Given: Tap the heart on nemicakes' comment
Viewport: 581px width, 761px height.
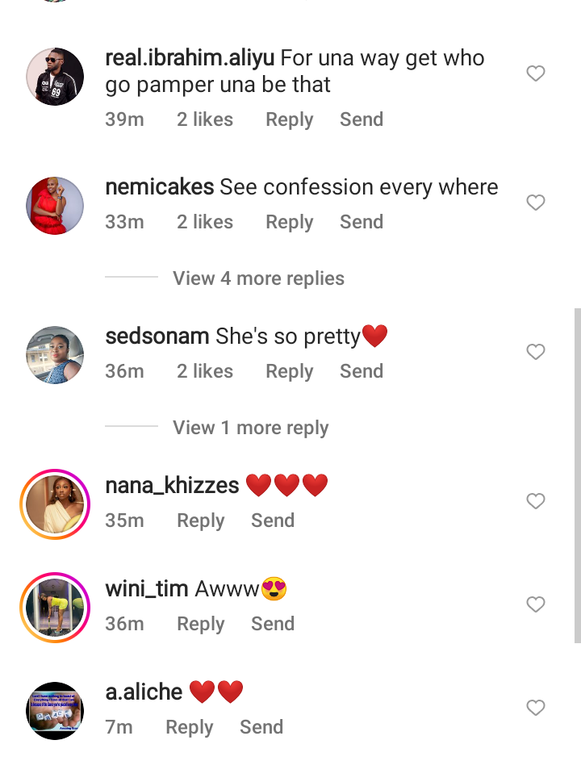Looking at the screenshot, I should pos(536,203).
